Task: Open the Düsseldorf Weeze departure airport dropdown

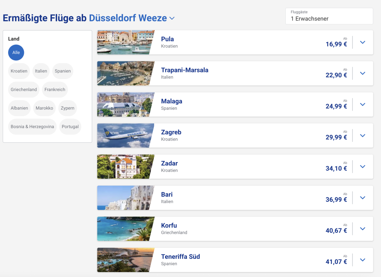Action: (x=132, y=18)
